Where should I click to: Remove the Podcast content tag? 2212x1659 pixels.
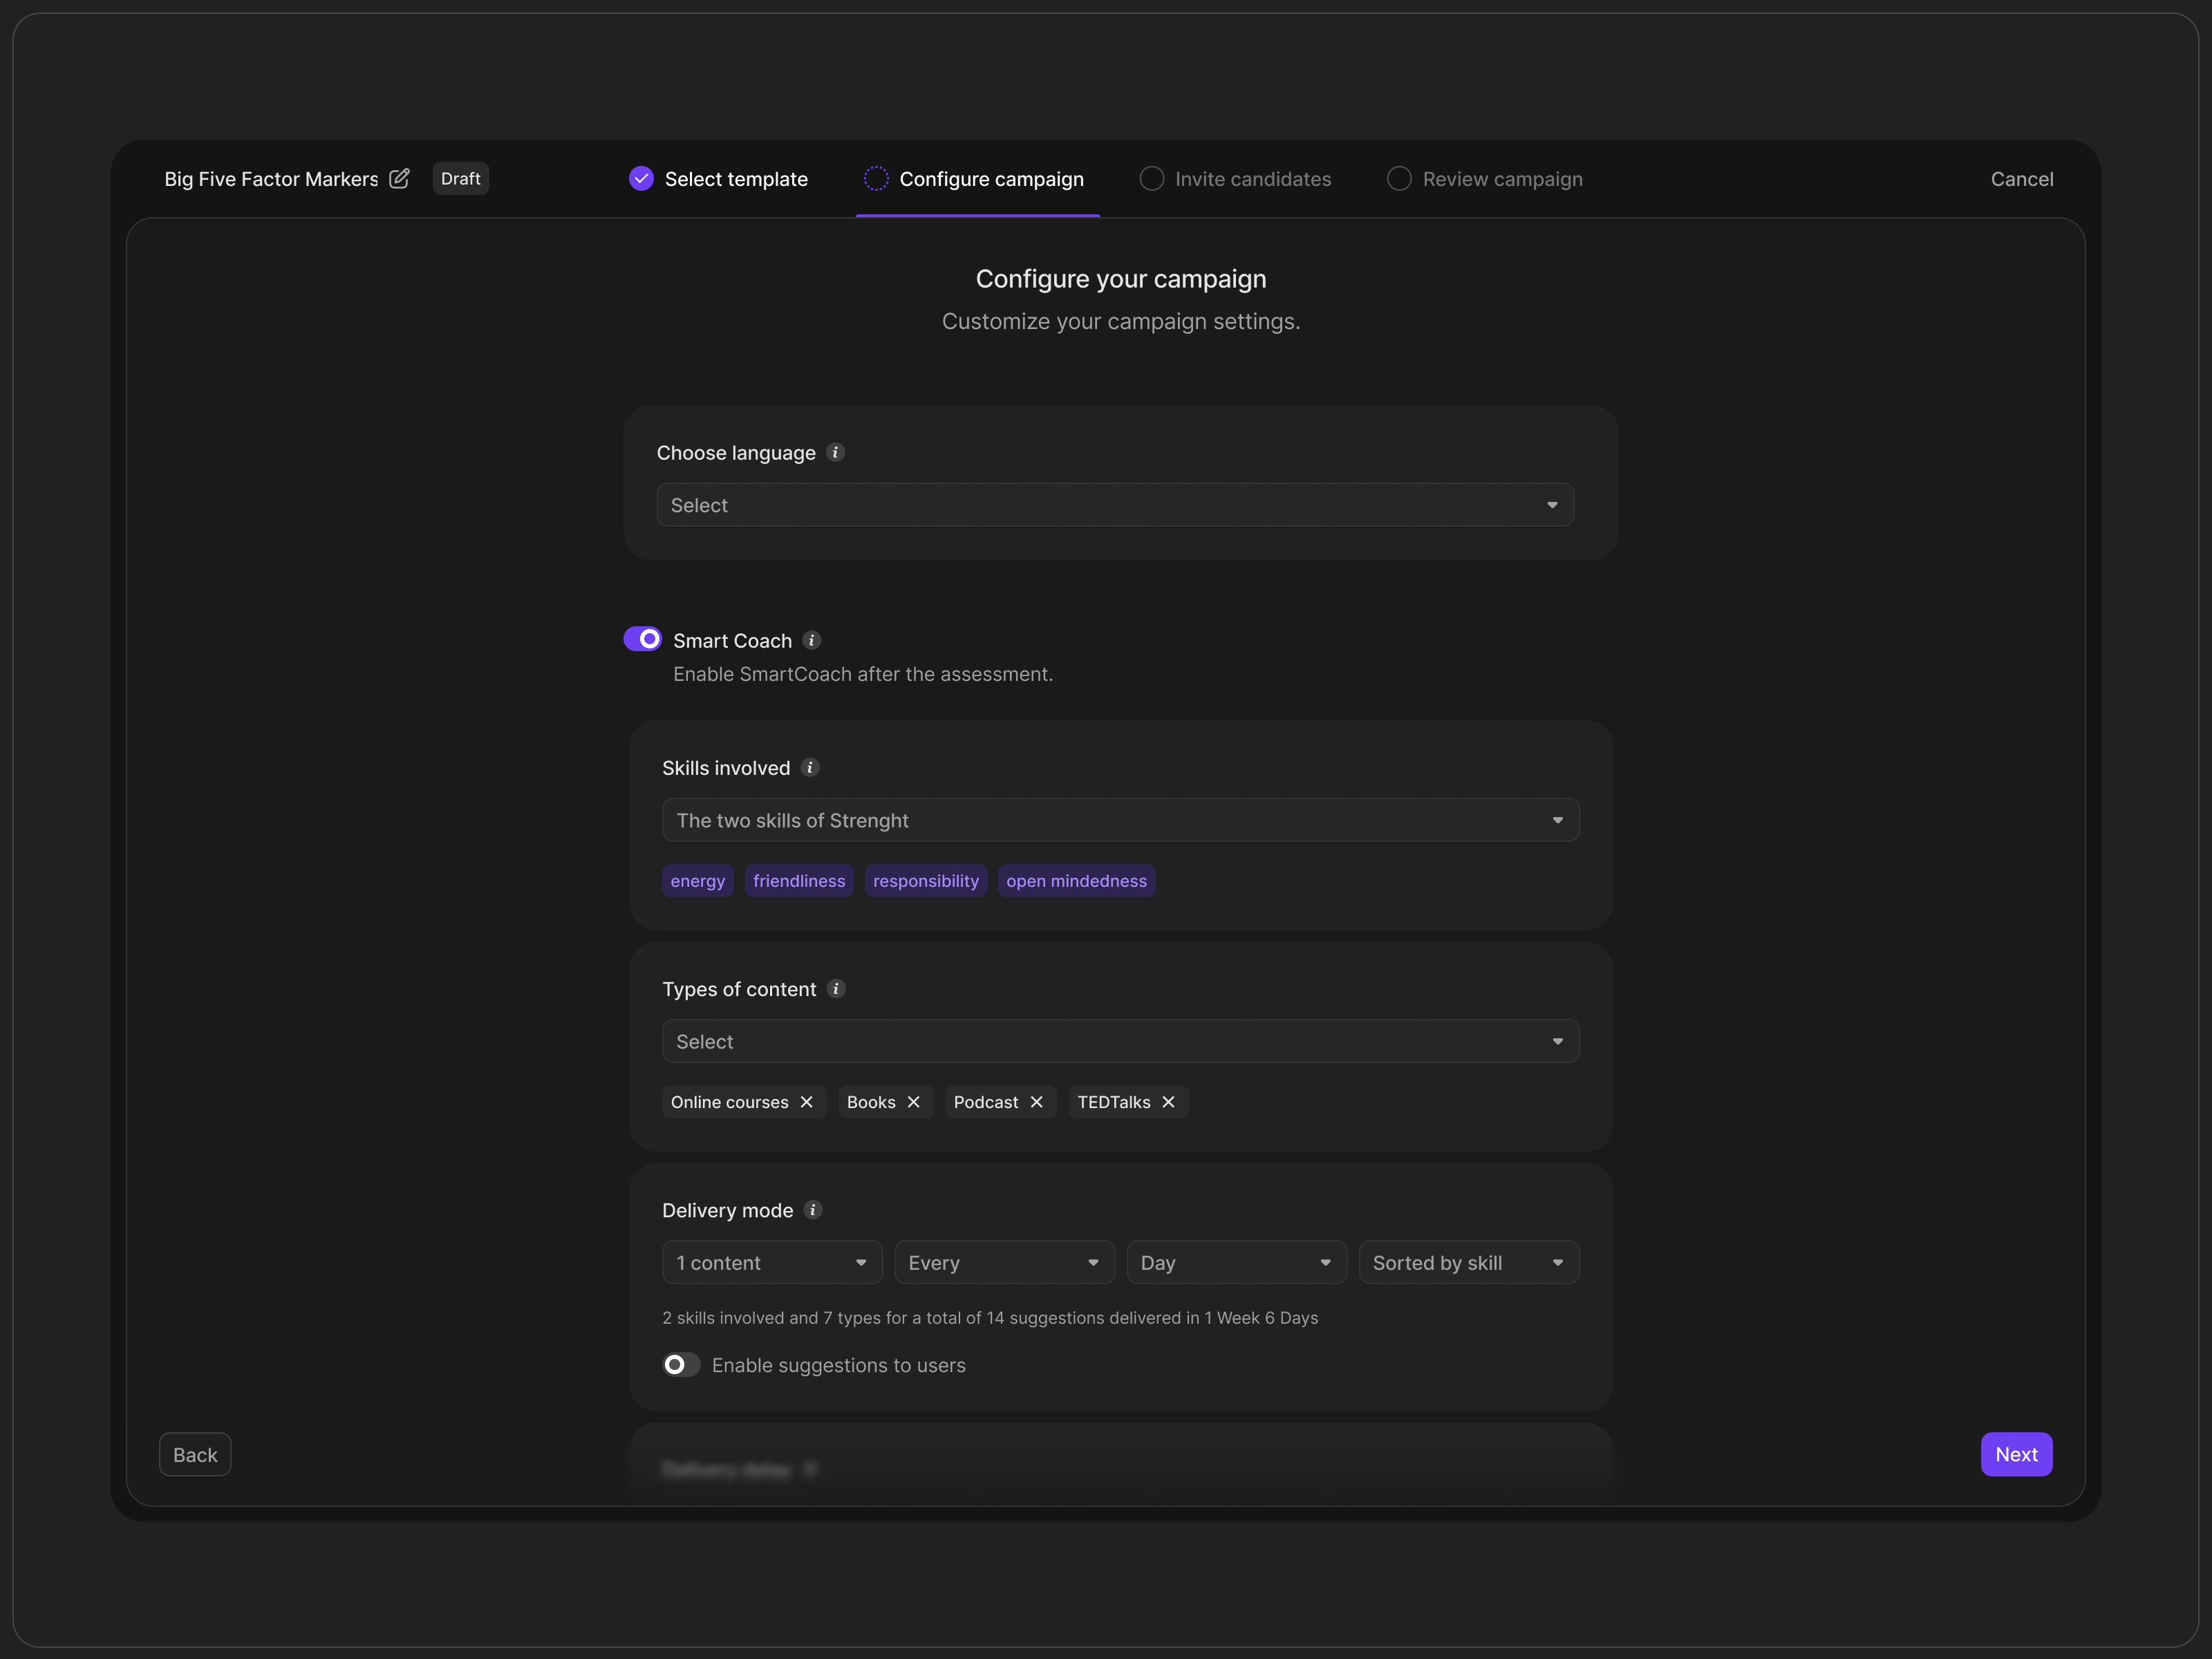coord(1037,1102)
